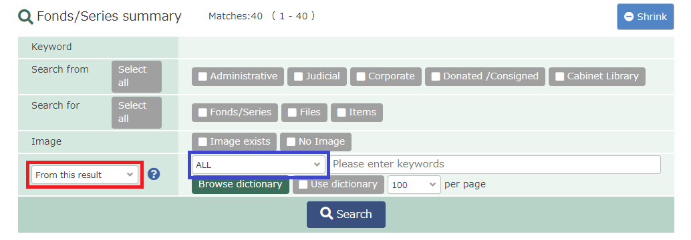Image resolution: width=691 pixels, height=240 pixels.
Task: Expand the ALL field selector dropdown
Action: point(258,165)
